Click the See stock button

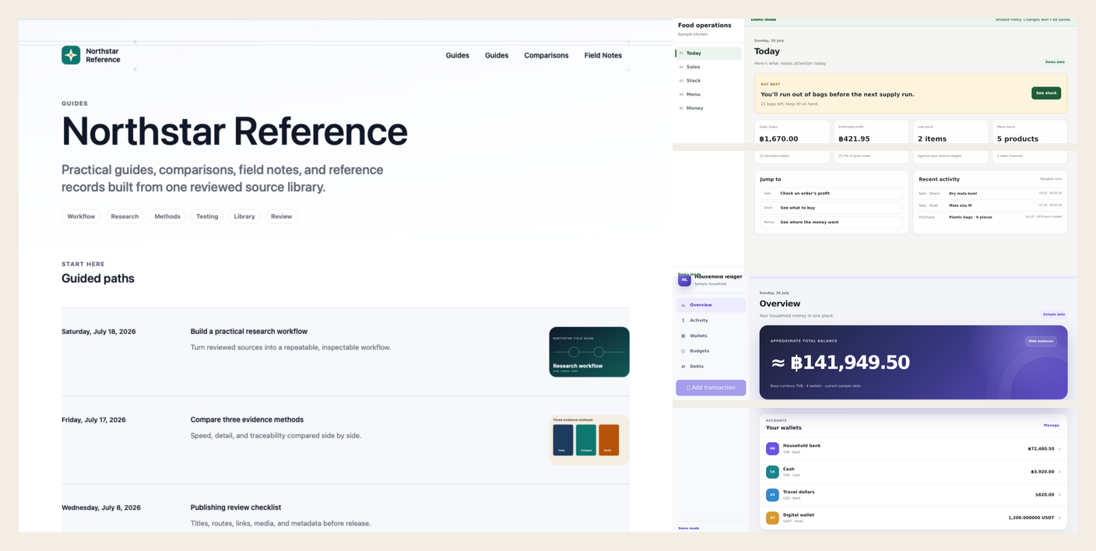(x=1046, y=93)
